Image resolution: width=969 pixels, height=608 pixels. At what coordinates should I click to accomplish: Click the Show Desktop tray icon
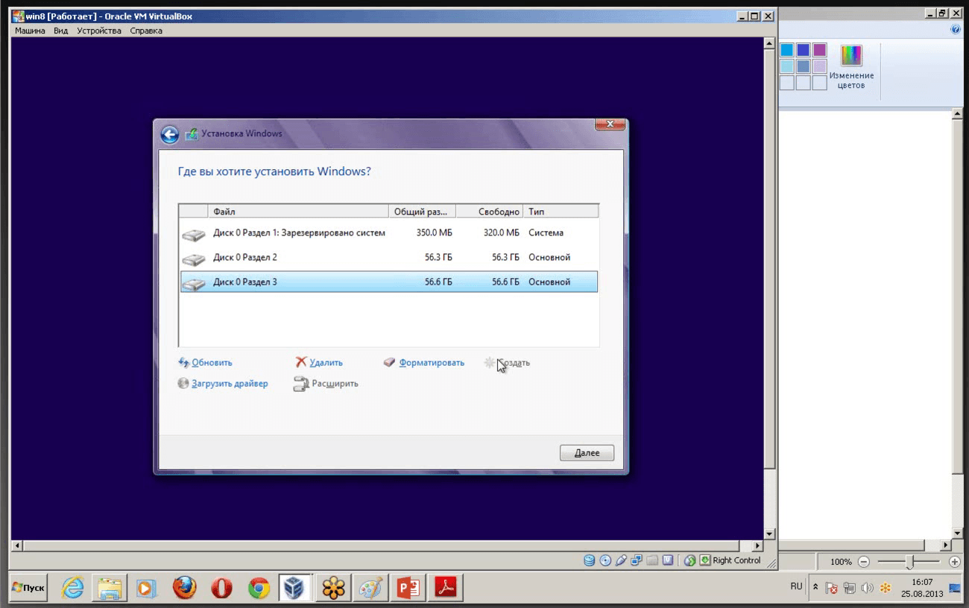[955, 589]
